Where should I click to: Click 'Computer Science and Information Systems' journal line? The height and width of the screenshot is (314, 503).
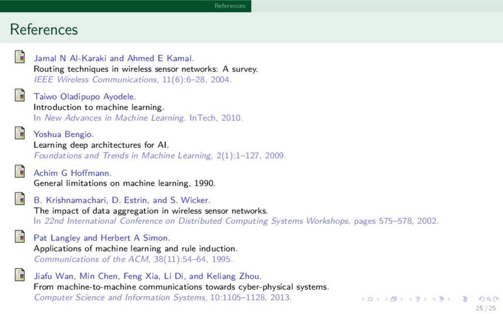pos(162,297)
